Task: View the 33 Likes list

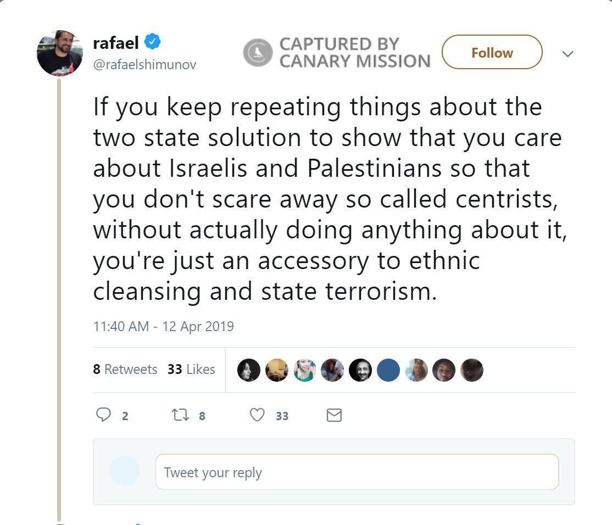Action: coord(191,370)
